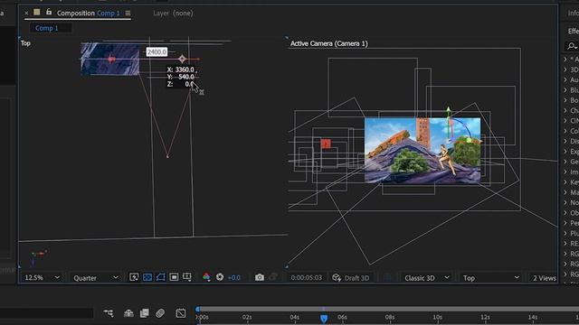Click the green Y-axis gizmo arrow
This screenshot has height=325, width=579.
(x=449, y=110)
